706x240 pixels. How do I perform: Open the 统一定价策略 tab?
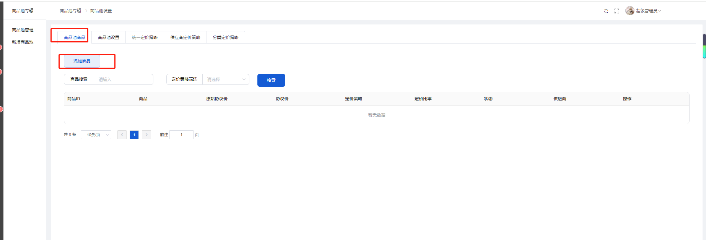[145, 37]
